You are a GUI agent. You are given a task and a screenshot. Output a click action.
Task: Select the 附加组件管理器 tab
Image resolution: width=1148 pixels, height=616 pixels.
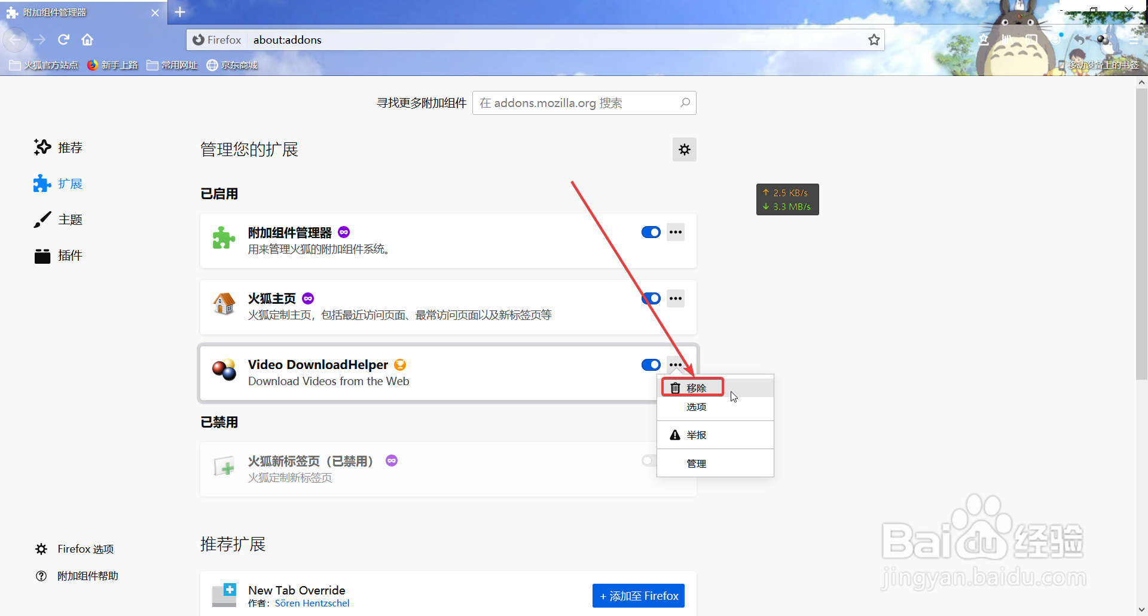coord(84,13)
